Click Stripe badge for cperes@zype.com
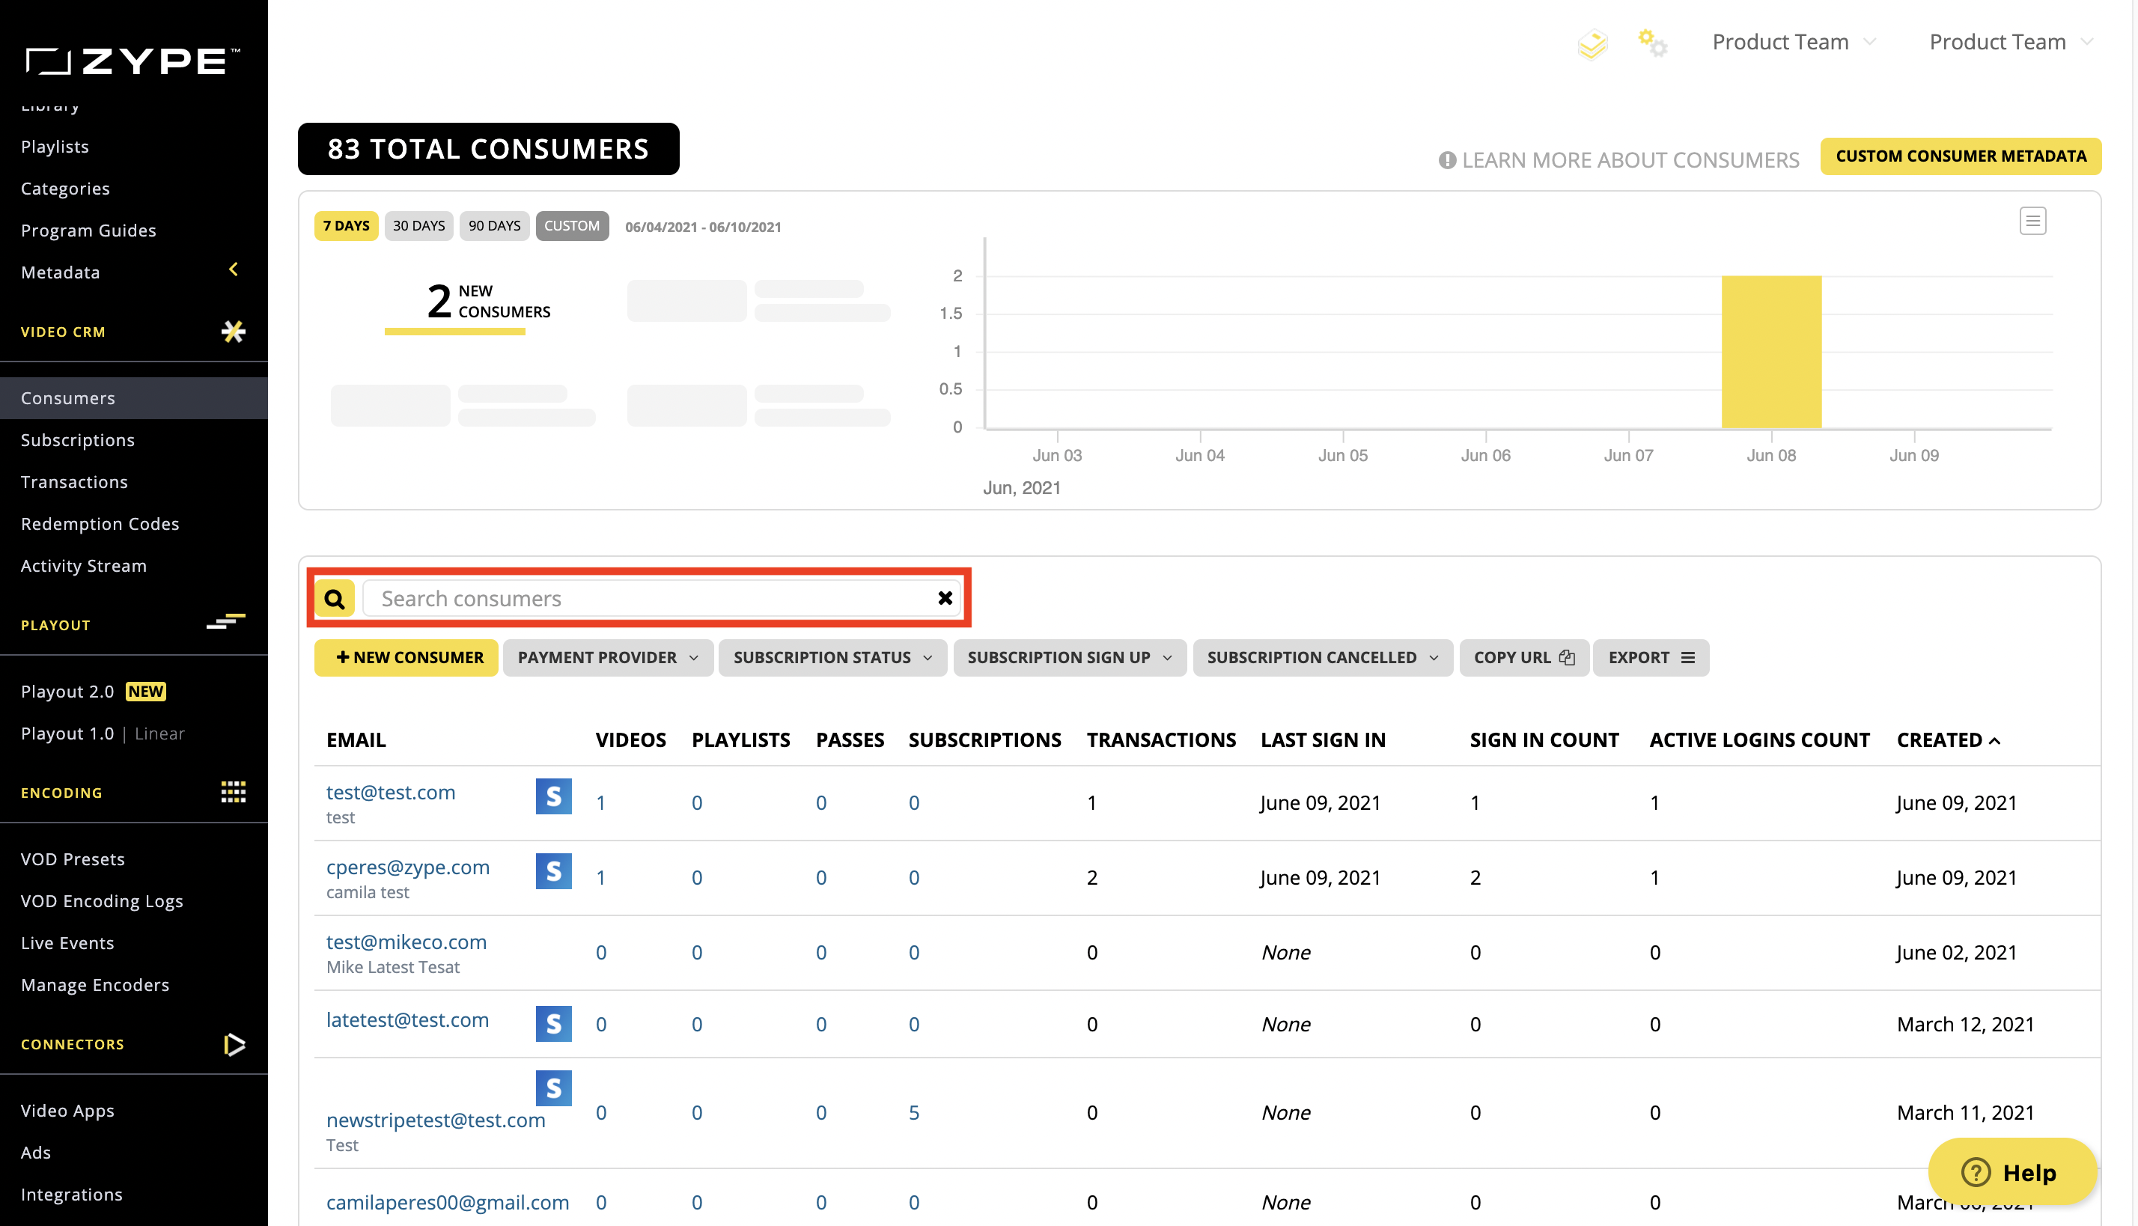Image resolution: width=2138 pixels, height=1226 pixels. pos(553,870)
